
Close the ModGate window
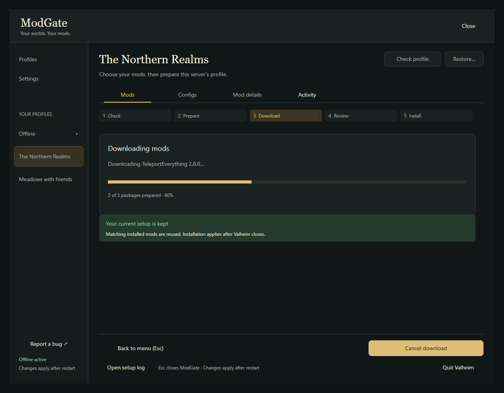[469, 26]
